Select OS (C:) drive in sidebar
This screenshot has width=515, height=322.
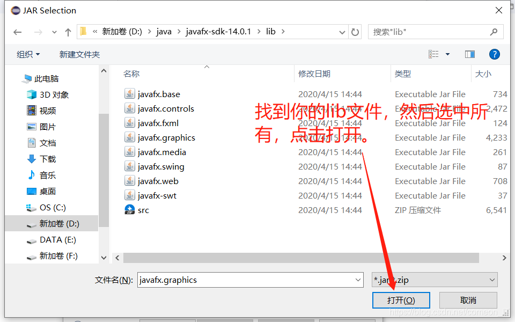click(x=46, y=208)
